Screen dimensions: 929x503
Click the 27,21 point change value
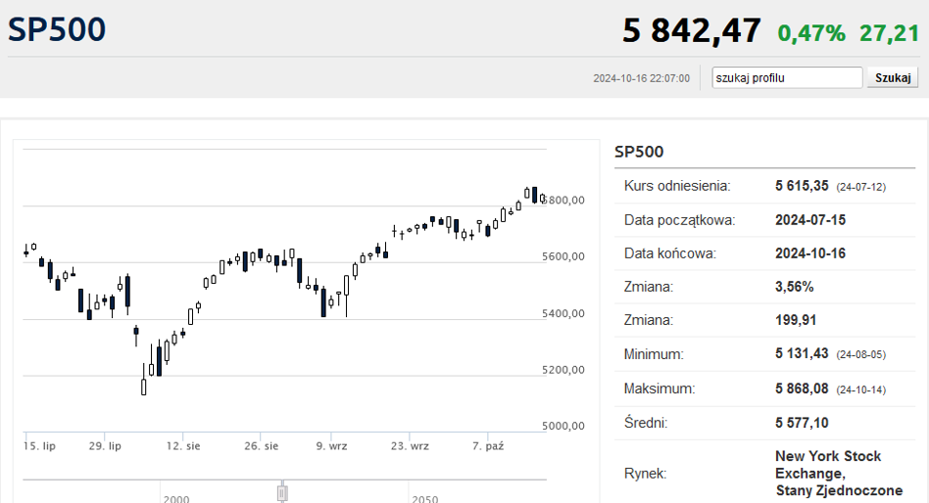point(889,33)
